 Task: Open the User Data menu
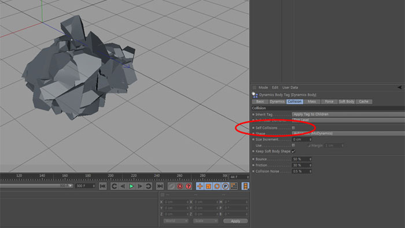[x=290, y=87]
